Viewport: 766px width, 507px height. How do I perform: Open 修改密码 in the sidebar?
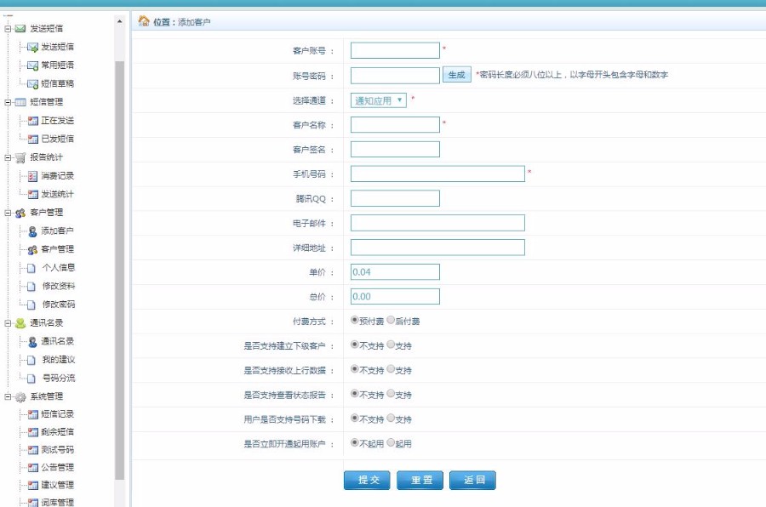point(54,305)
